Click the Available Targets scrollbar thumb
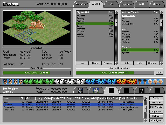 click(x=161, y=23)
